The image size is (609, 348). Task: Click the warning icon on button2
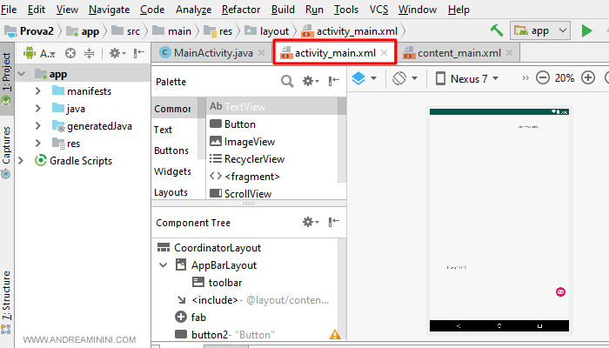pyautogui.click(x=335, y=334)
